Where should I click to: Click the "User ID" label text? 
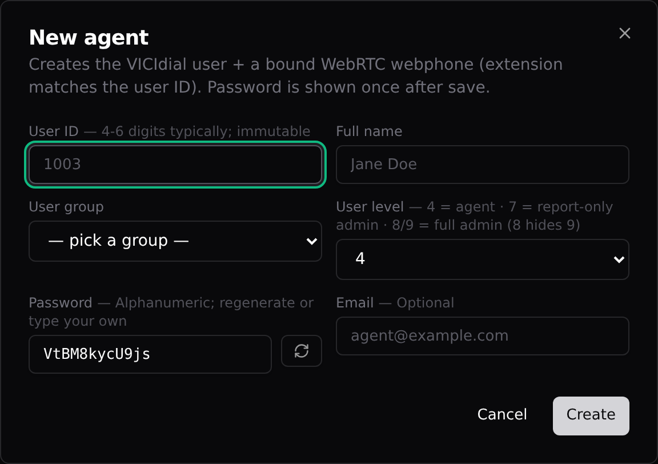pyautogui.click(x=54, y=131)
